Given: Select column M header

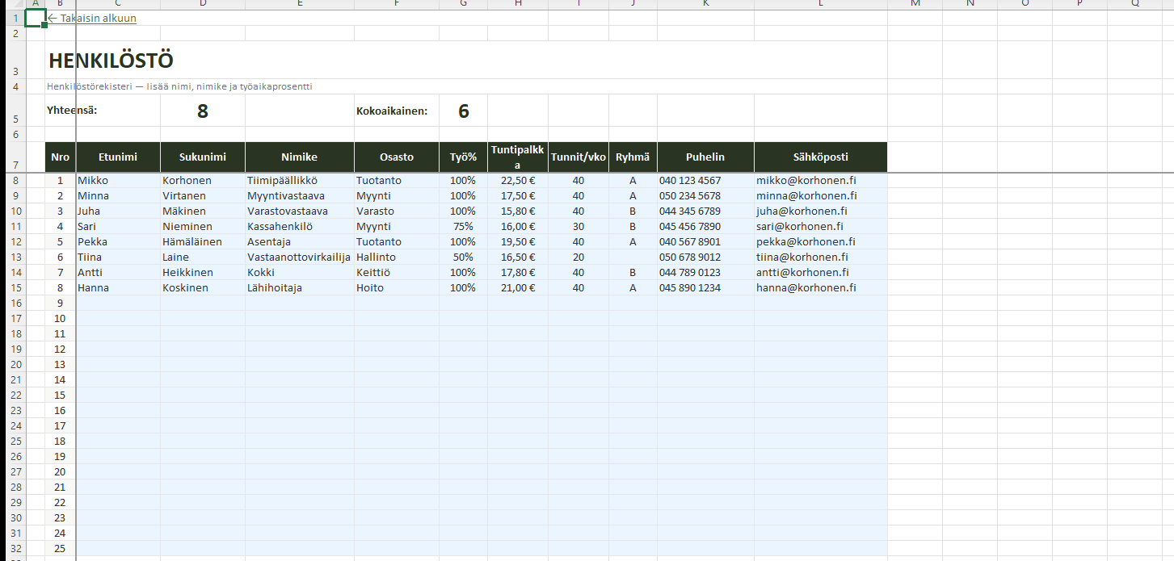Looking at the screenshot, I should [915, 4].
